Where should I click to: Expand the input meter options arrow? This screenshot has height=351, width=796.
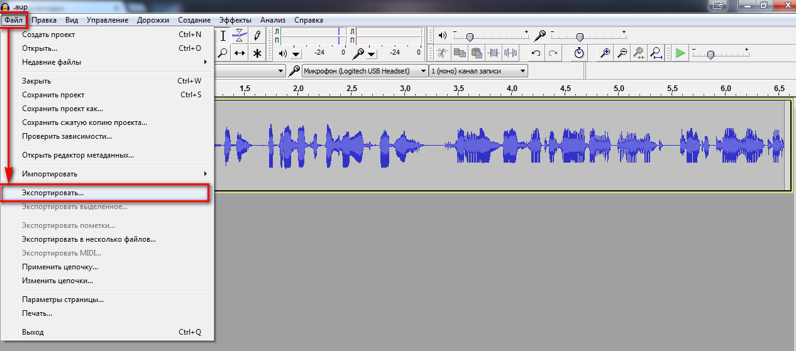tap(371, 53)
